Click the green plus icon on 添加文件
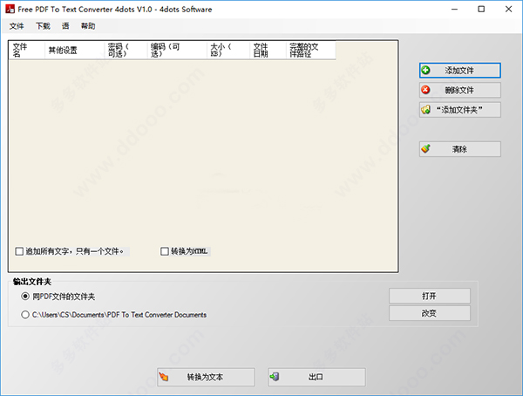Viewport: 523px width, 396px height. coord(425,71)
